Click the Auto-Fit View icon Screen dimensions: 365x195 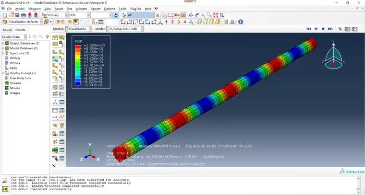pos(216,15)
